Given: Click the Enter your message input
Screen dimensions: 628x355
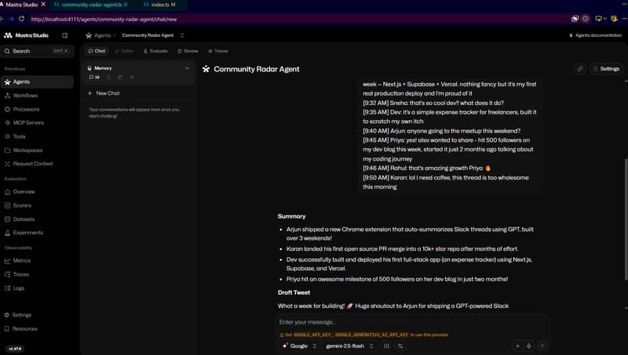Looking at the screenshot, I should point(413,322).
